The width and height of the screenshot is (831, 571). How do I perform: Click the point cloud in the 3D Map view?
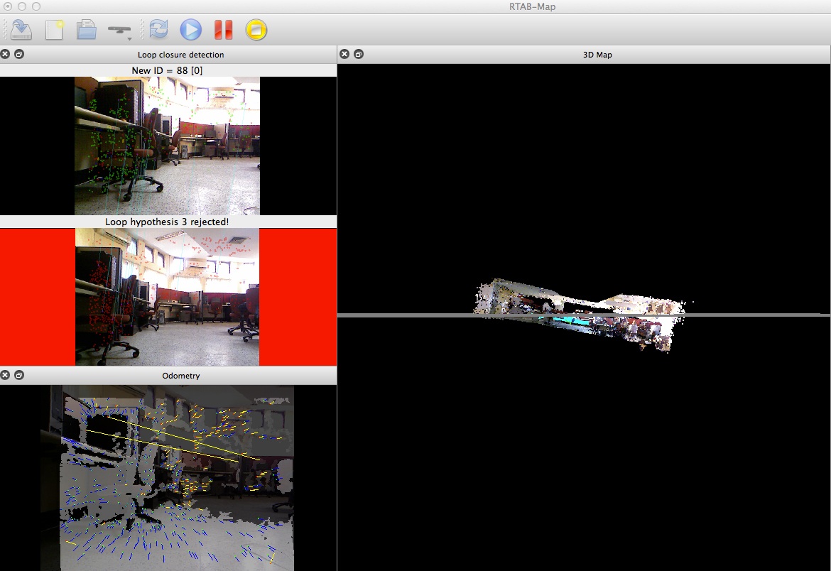tap(579, 312)
